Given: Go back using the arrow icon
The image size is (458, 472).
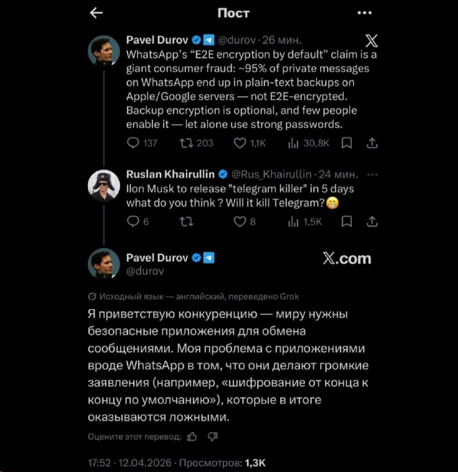Looking at the screenshot, I should point(97,12).
